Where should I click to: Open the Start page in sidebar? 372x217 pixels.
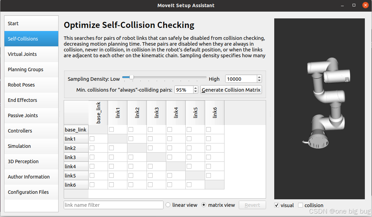point(31,24)
